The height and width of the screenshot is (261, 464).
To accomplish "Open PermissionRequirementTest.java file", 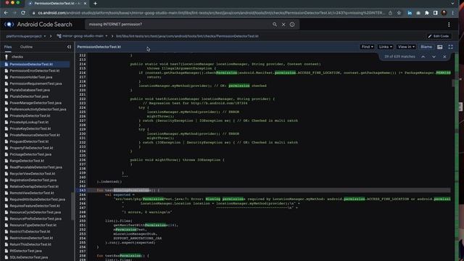I will point(36,84).
